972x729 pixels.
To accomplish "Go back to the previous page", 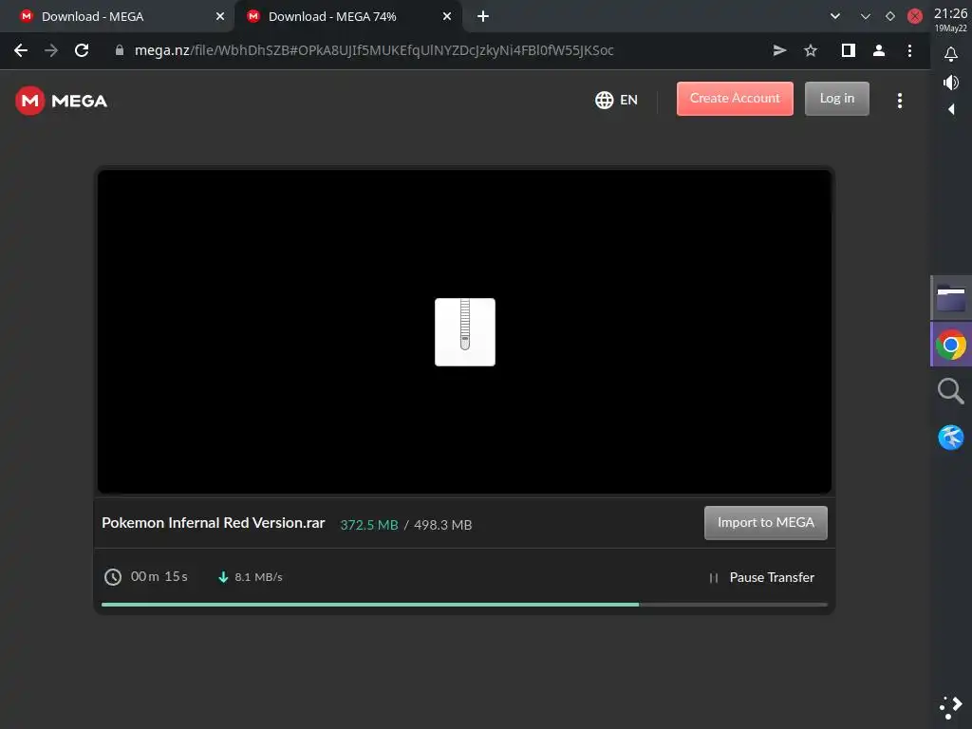I will [x=21, y=50].
